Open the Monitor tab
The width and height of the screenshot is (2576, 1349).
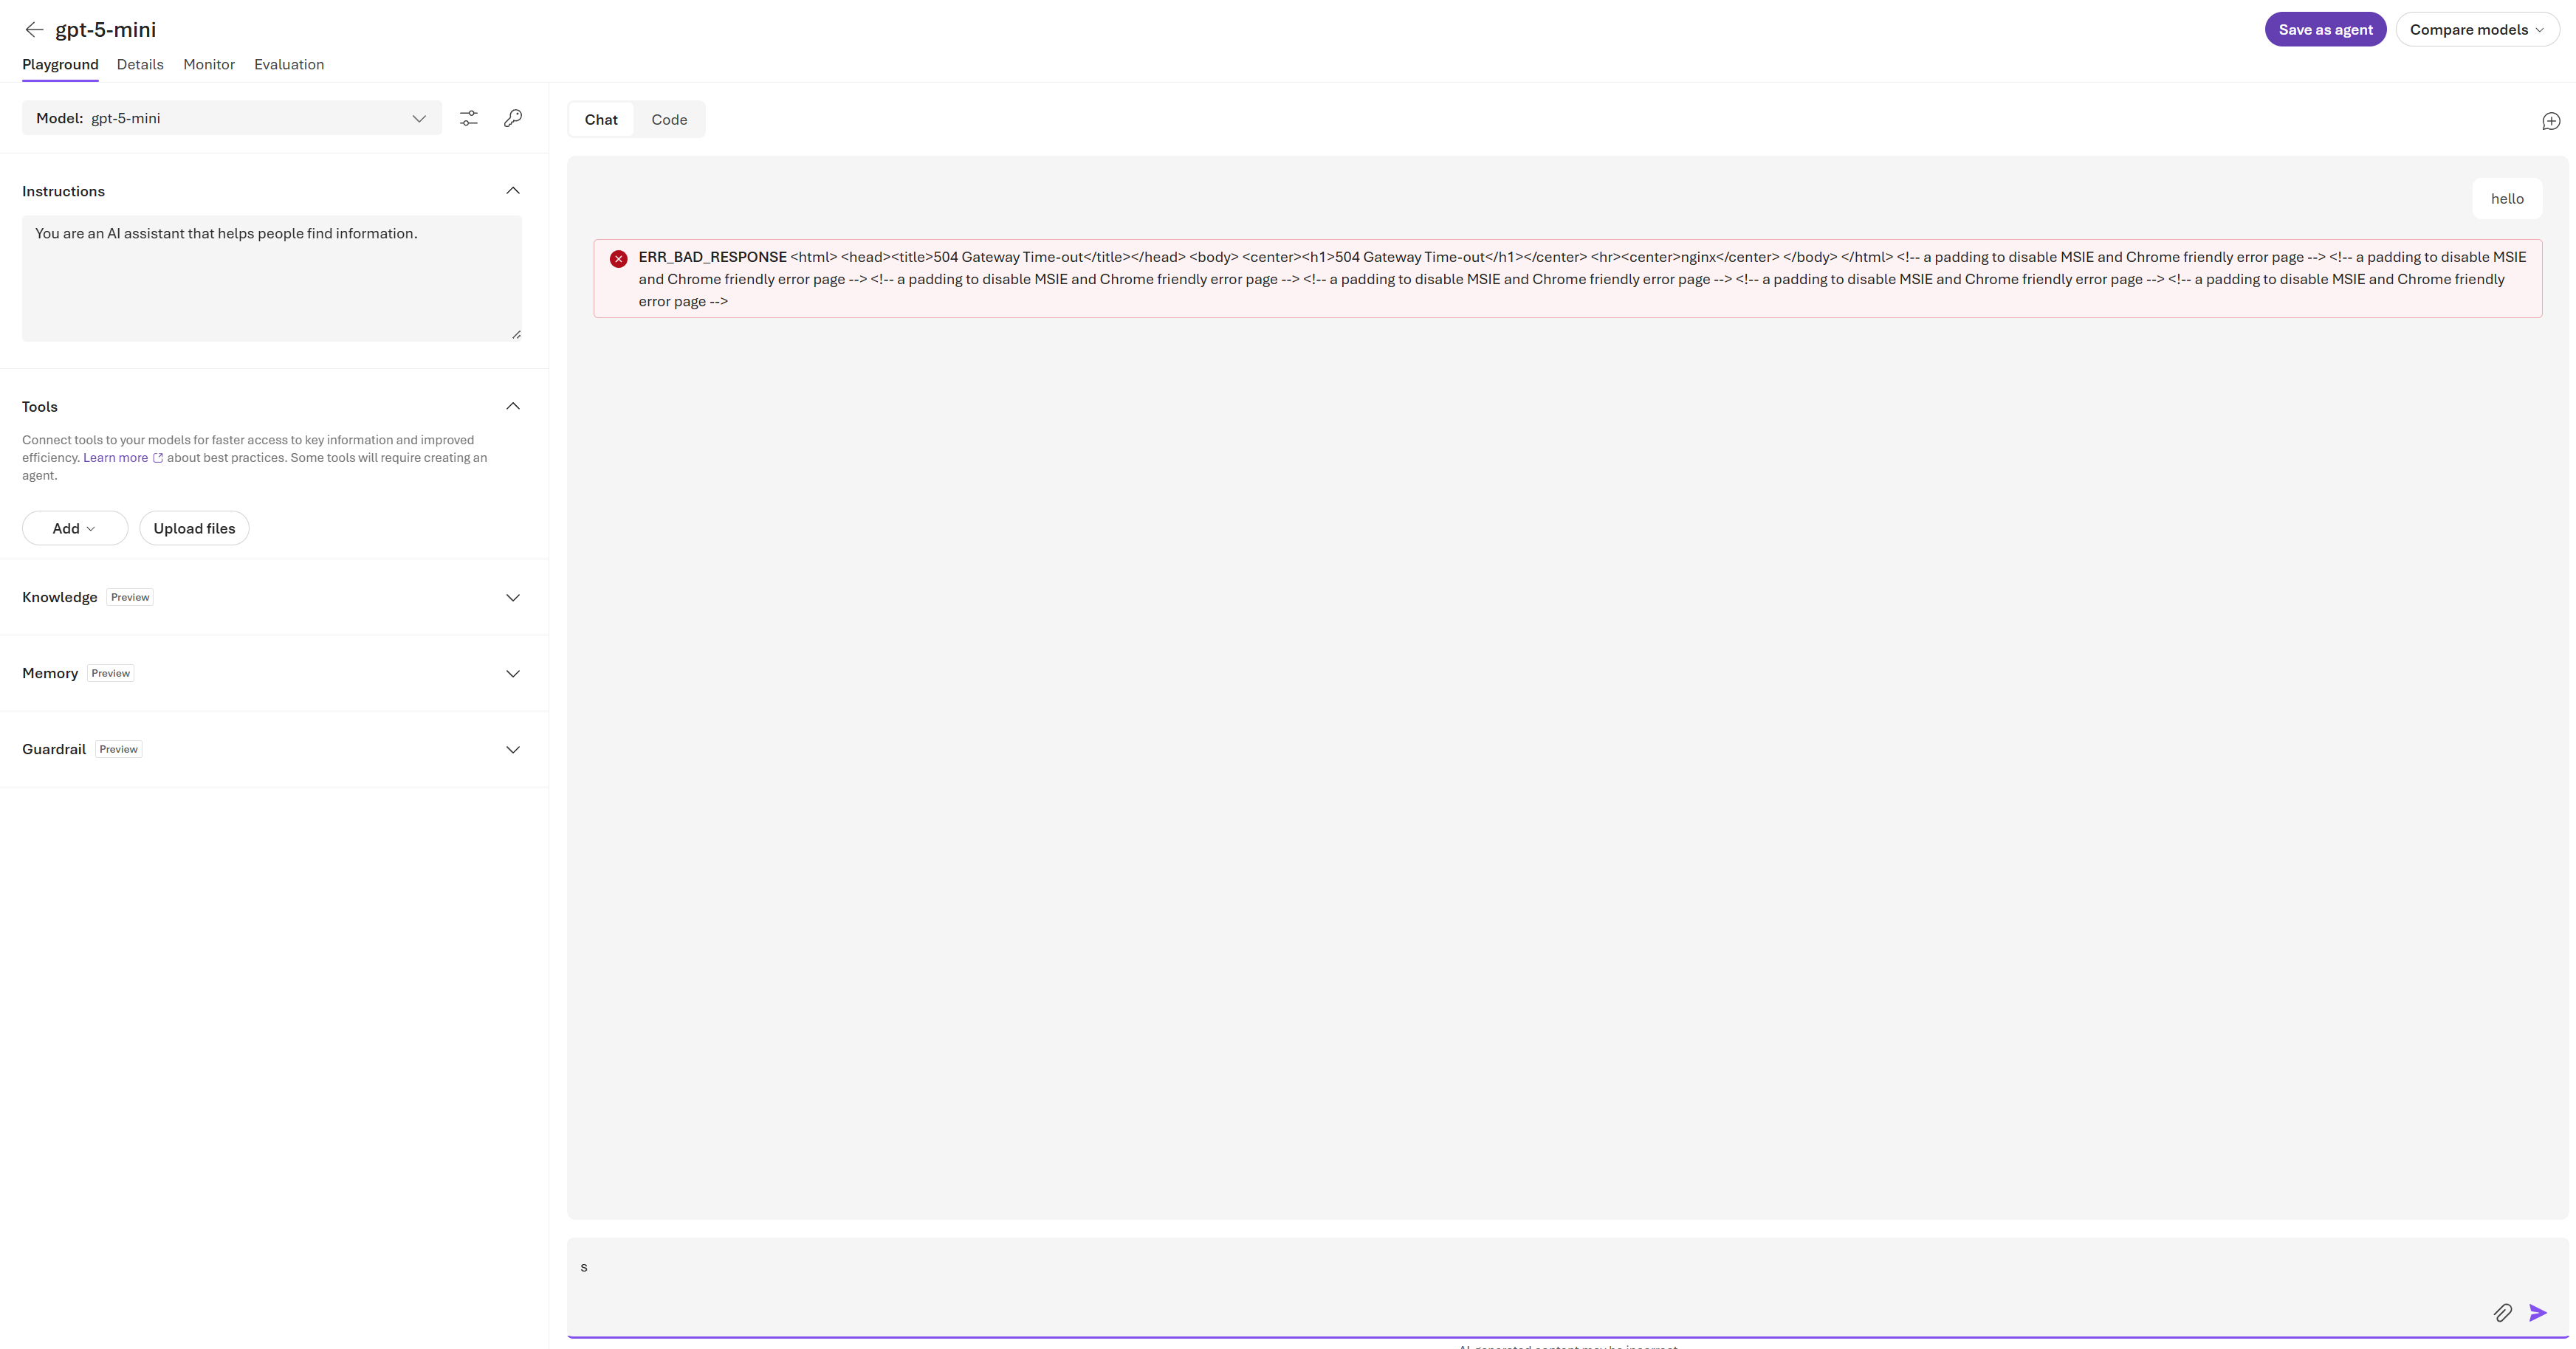pyautogui.click(x=209, y=65)
